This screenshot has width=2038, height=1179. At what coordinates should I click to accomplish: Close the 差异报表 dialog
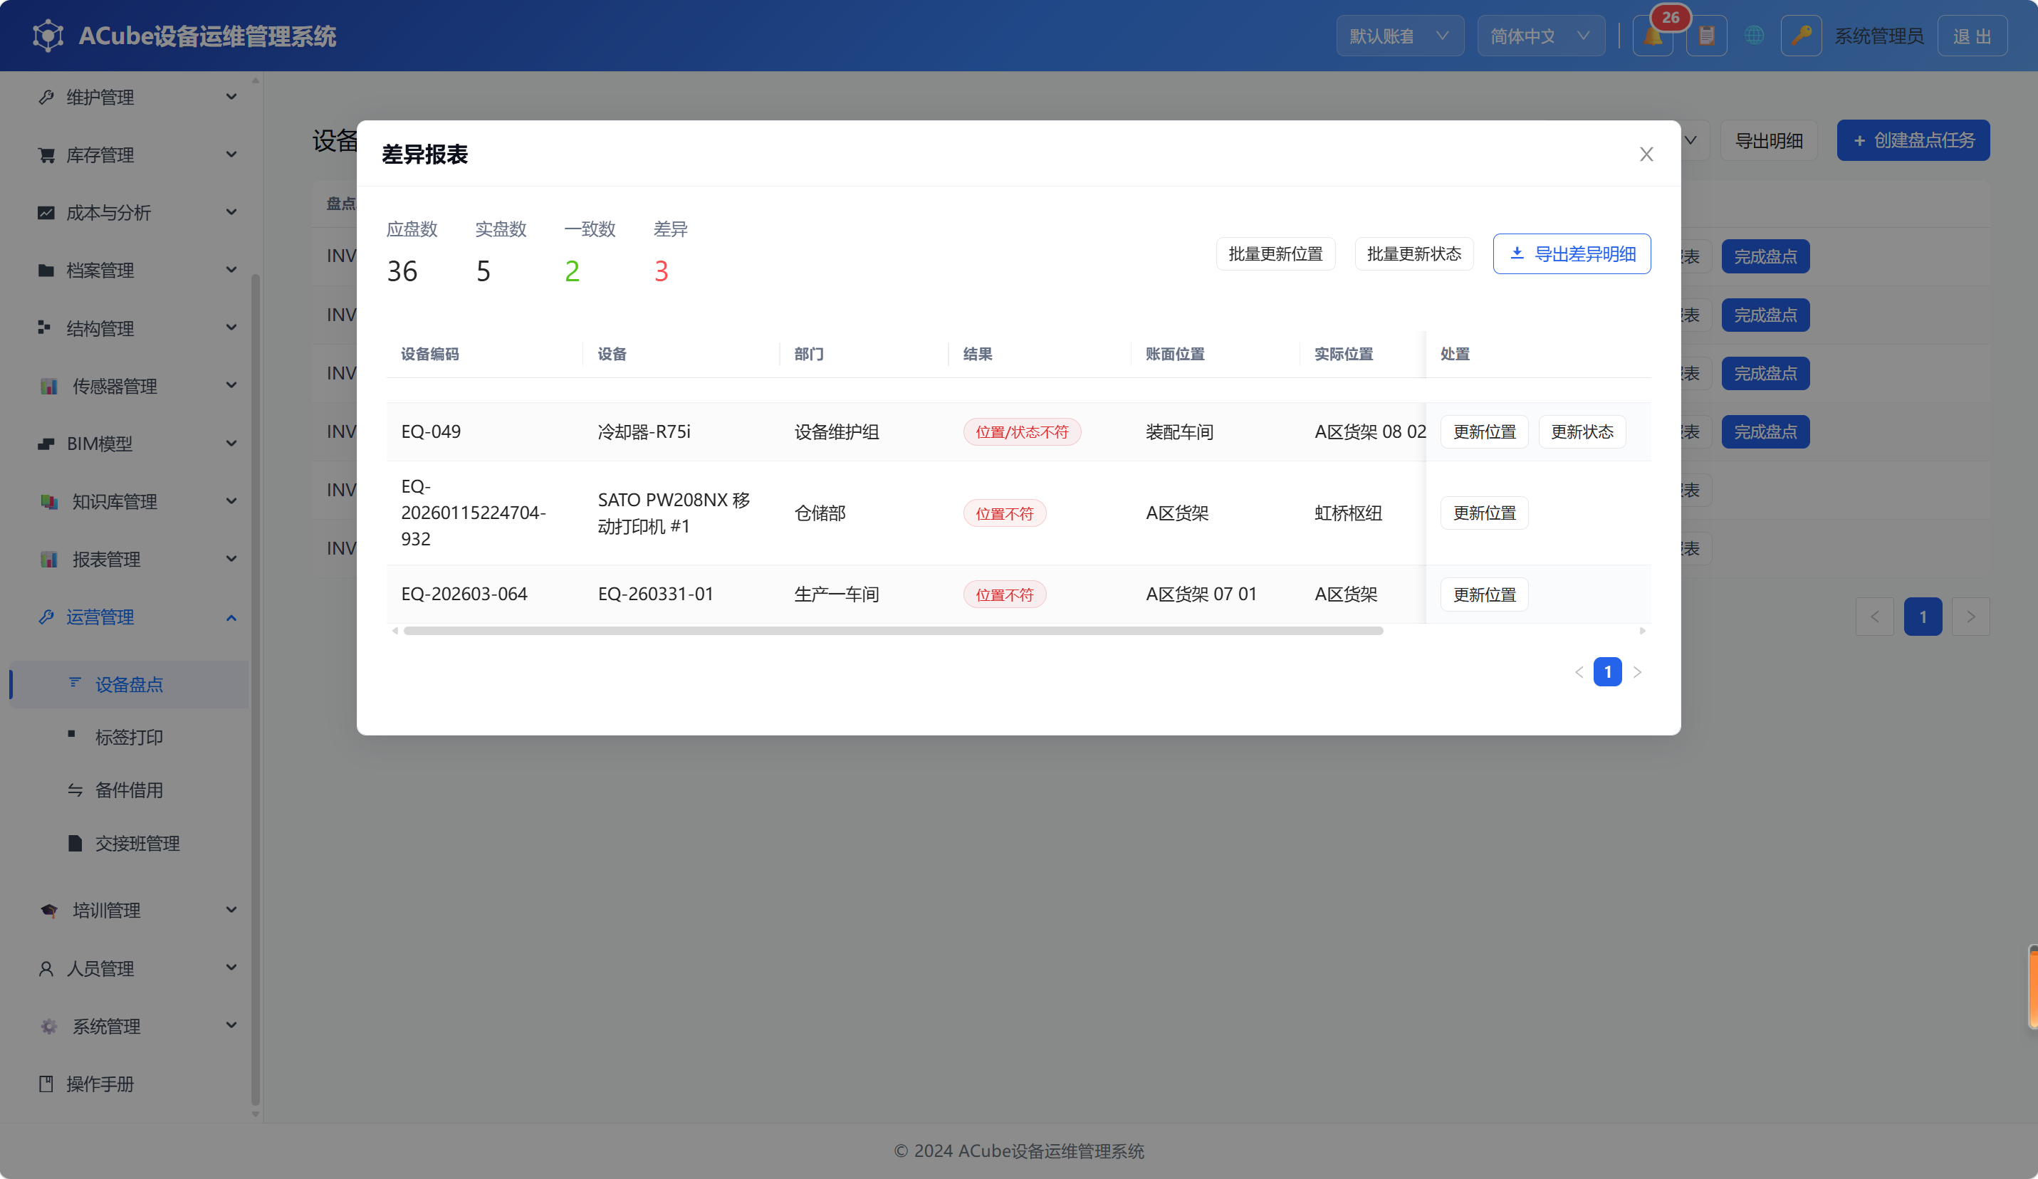(x=1646, y=154)
